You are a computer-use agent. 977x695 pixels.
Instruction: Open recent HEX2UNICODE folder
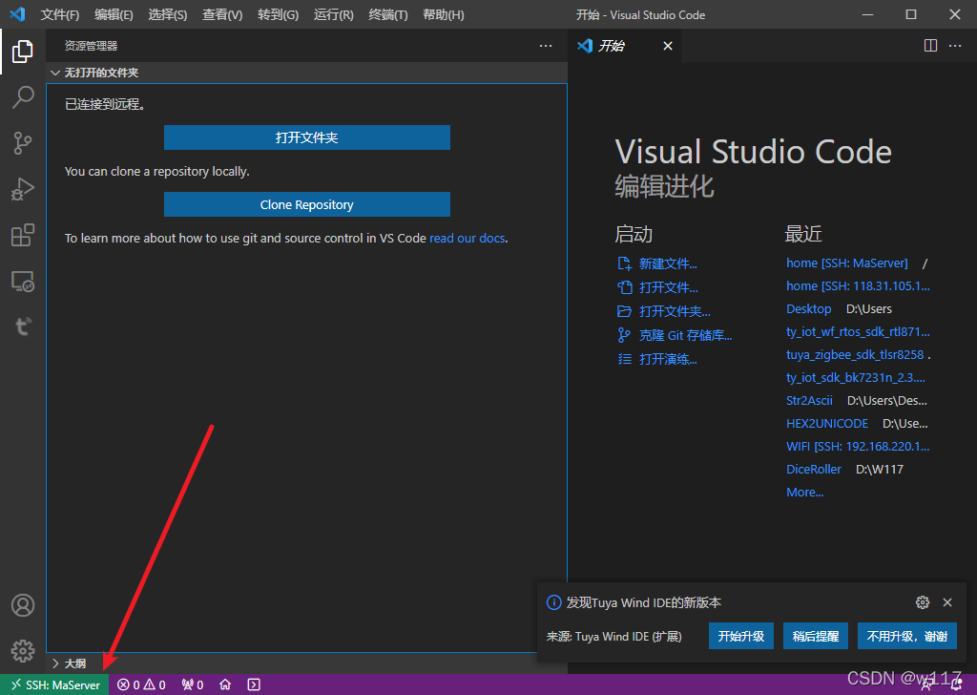(x=827, y=424)
